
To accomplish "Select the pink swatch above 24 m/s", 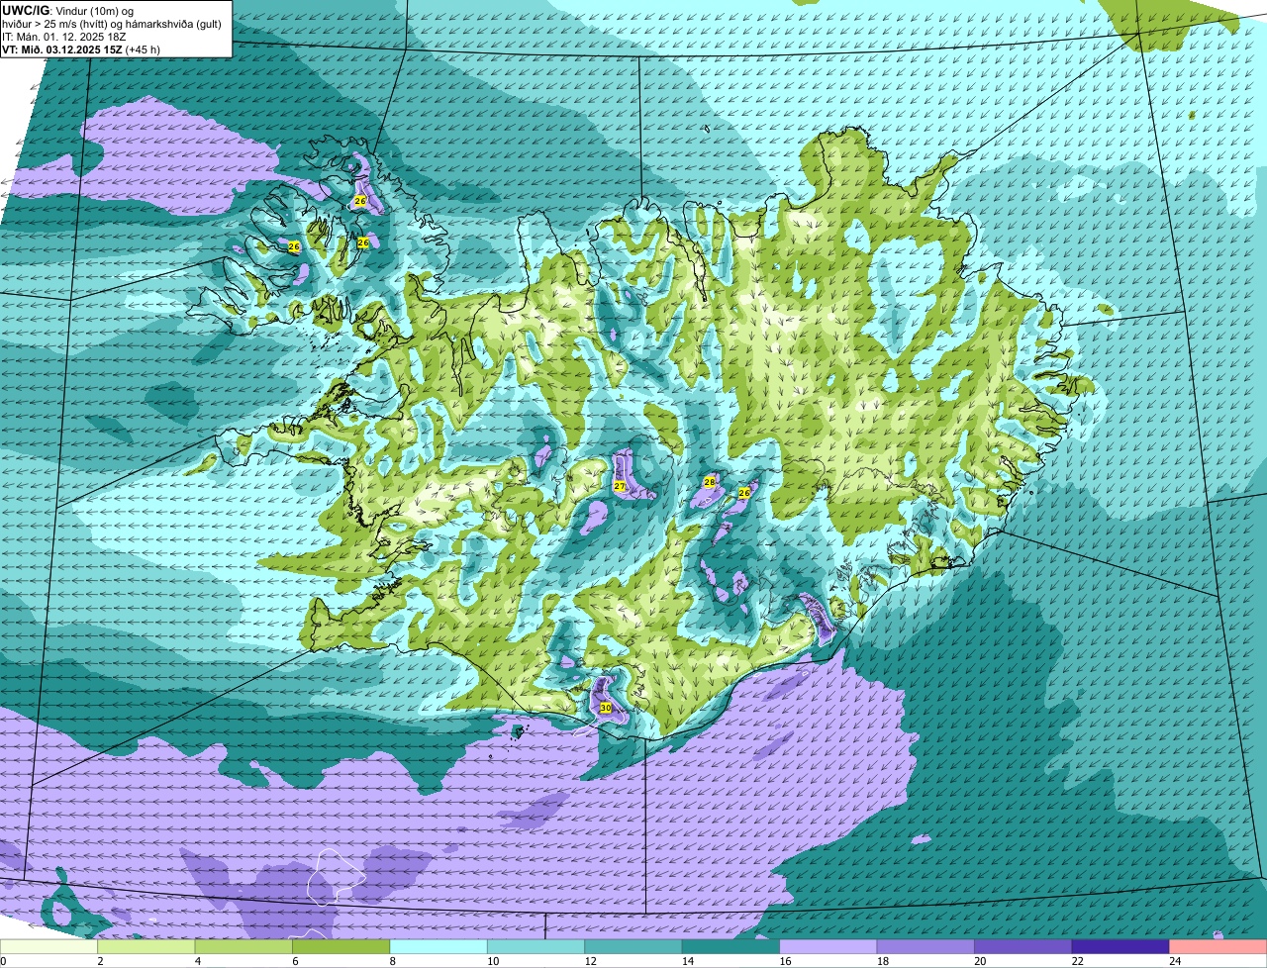I will click(x=1218, y=946).
